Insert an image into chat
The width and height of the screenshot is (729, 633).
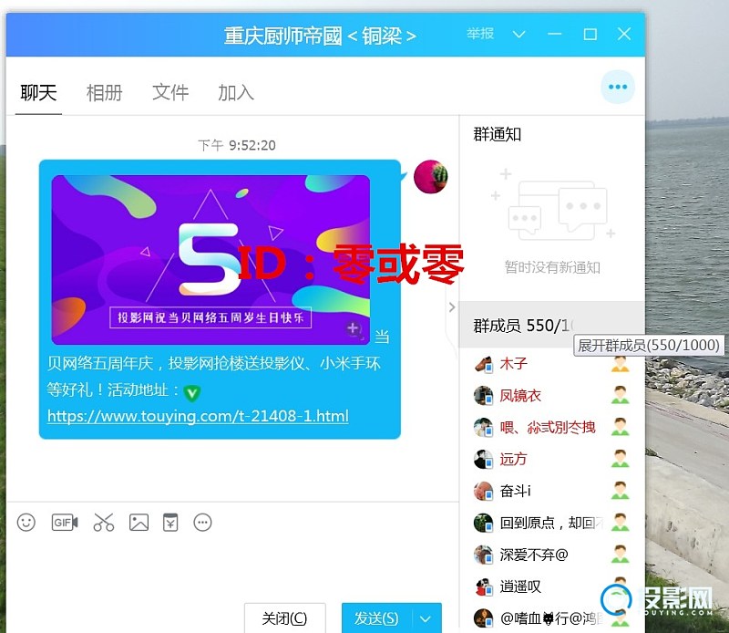139,523
